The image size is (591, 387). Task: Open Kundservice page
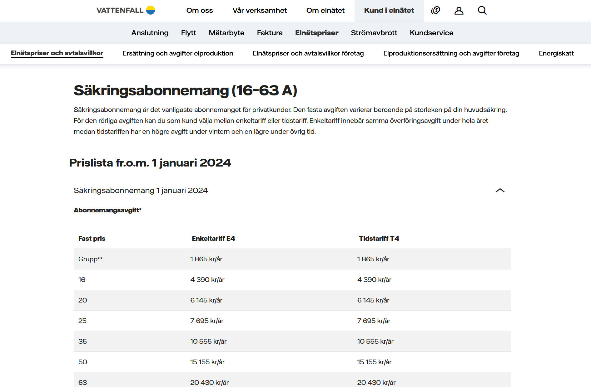tap(431, 33)
